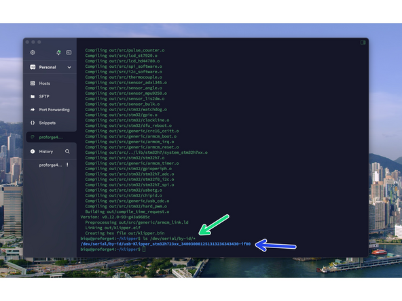Click 'Linking out/klipper.elf' line

click(113, 228)
